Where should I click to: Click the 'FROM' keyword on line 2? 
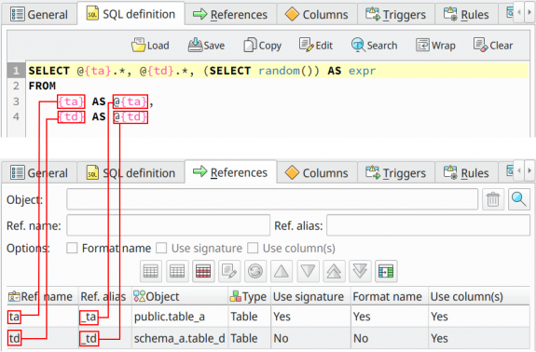pyautogui.click(x=42, y=86)
